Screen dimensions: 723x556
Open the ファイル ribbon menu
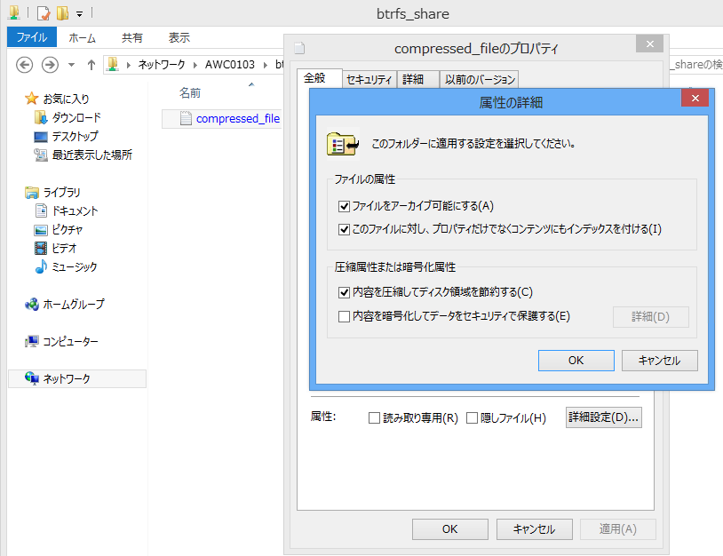pos(32,37)
